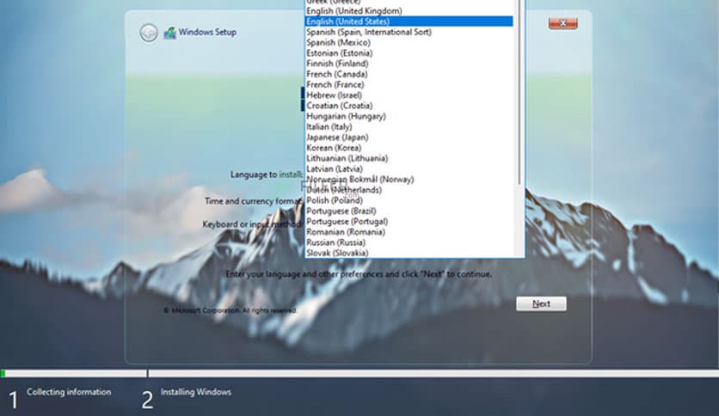
Task: Choose Croatian (Croatia) language
Action: pyautogui.click(x=409, y=106)
